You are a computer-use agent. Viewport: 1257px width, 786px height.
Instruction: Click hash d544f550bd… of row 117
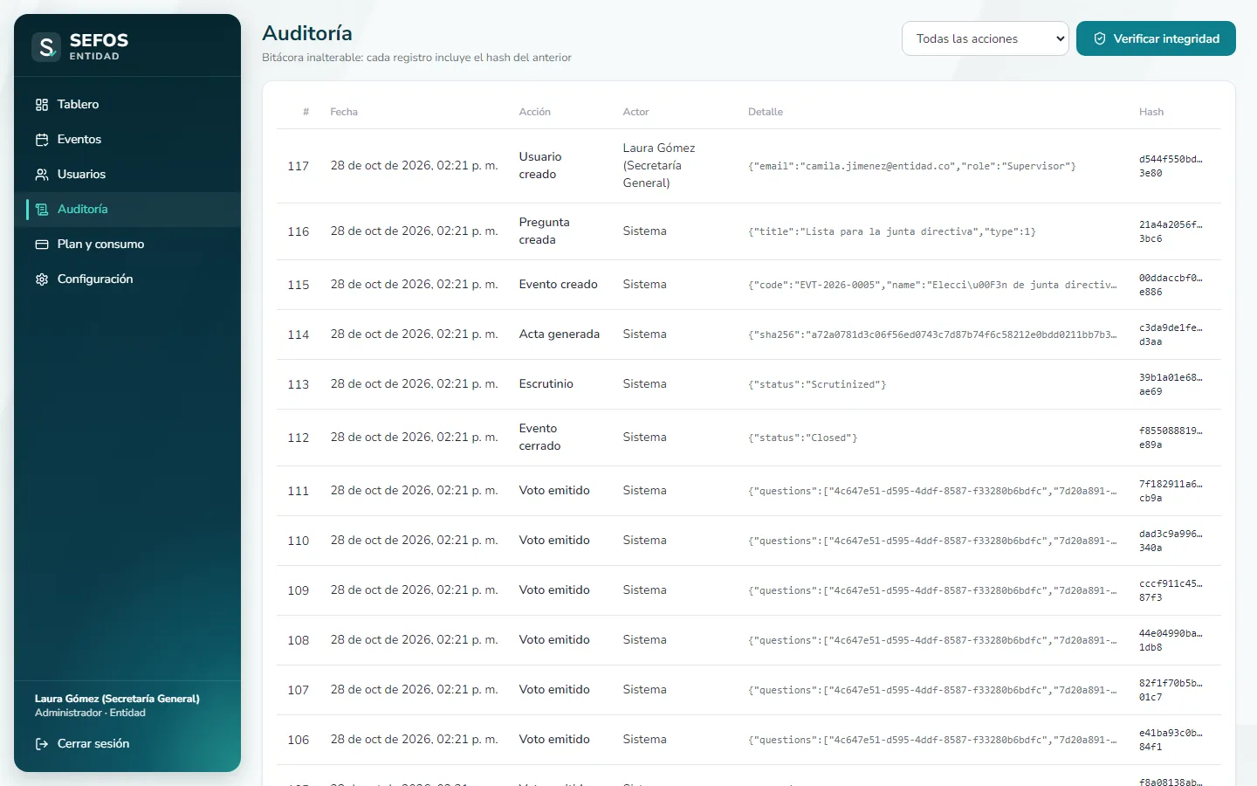pyautogui.click(x=1171, y=167)
